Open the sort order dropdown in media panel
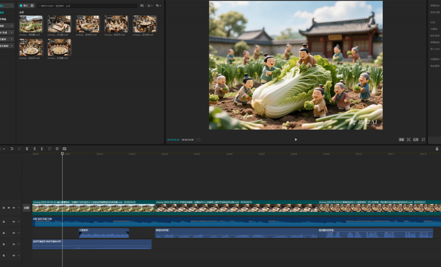Screen dimensions: 441x267 [150, 6]
